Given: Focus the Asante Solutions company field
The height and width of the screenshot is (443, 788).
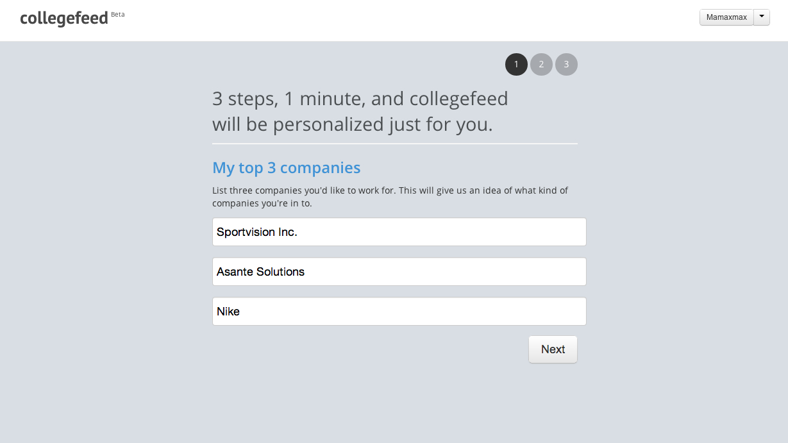Looking at the screenshot, I should tap(399, 271).
